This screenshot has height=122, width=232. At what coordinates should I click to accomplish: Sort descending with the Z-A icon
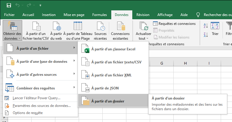tap(206, 35)
